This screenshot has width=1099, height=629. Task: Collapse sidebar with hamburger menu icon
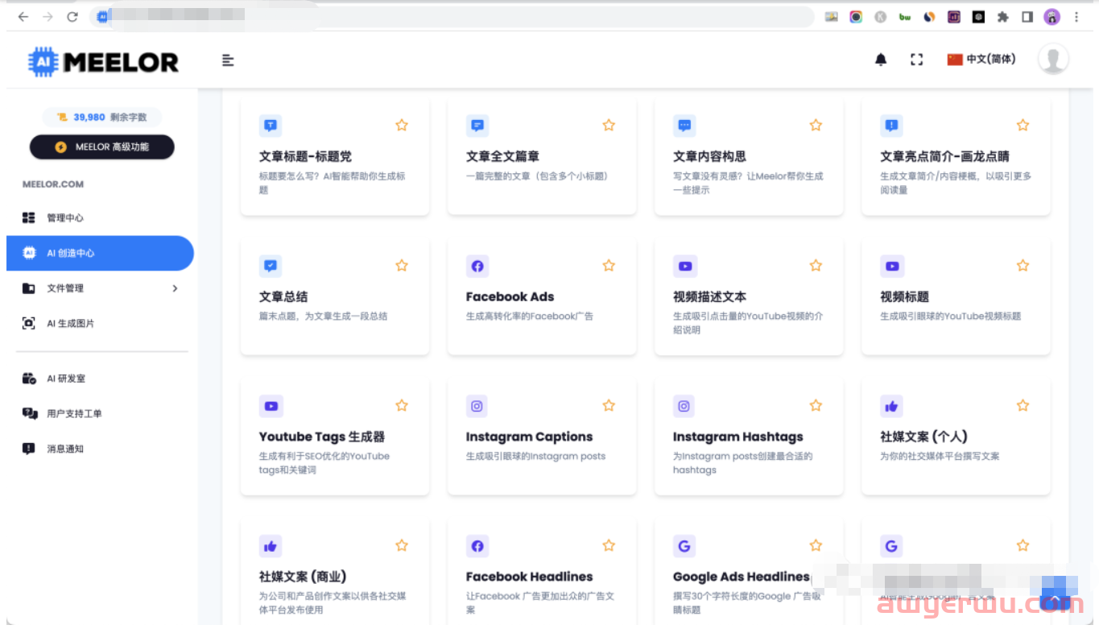pos(228,60)
